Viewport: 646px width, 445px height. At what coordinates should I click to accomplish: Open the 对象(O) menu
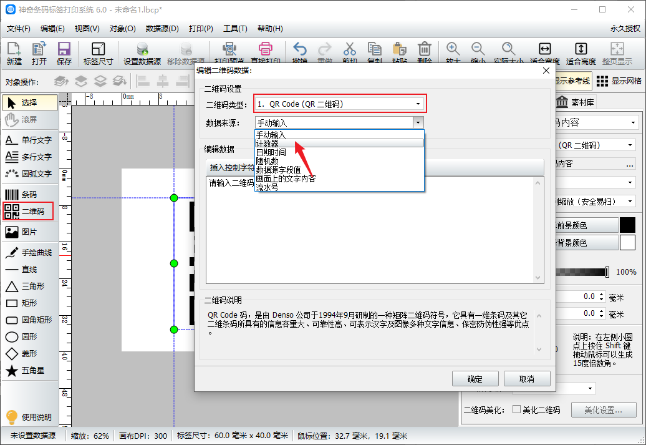(x=122, y=29)
